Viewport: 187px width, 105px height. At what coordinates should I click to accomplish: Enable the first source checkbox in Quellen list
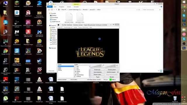coord(75,66)
